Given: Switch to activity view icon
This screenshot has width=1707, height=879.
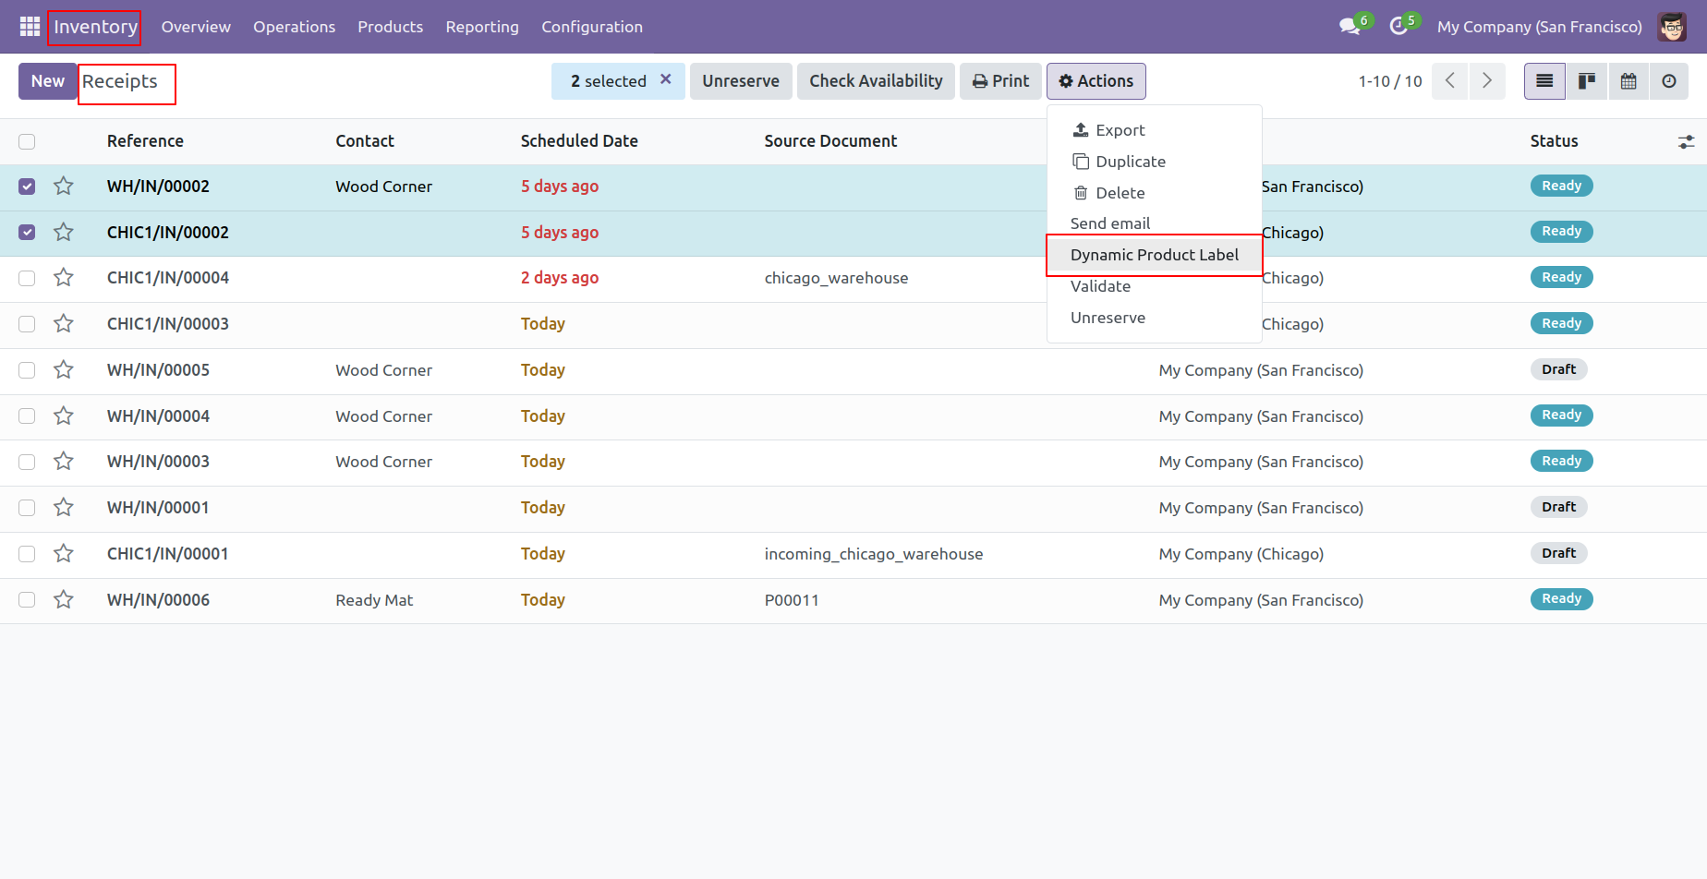Looking at the screenshot, I should pos(1669,81).
